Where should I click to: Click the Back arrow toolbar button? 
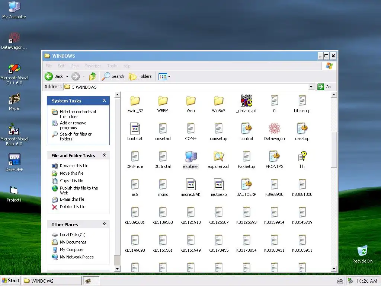click(x=54, y=76)
